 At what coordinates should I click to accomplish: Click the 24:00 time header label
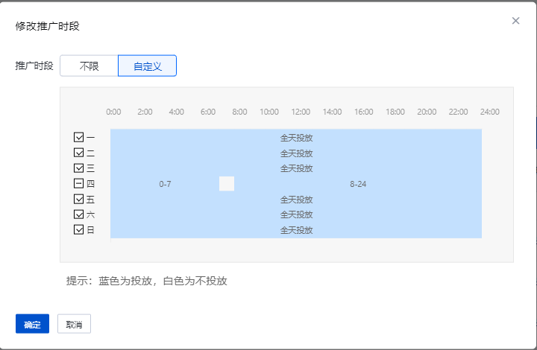point(490,112)
